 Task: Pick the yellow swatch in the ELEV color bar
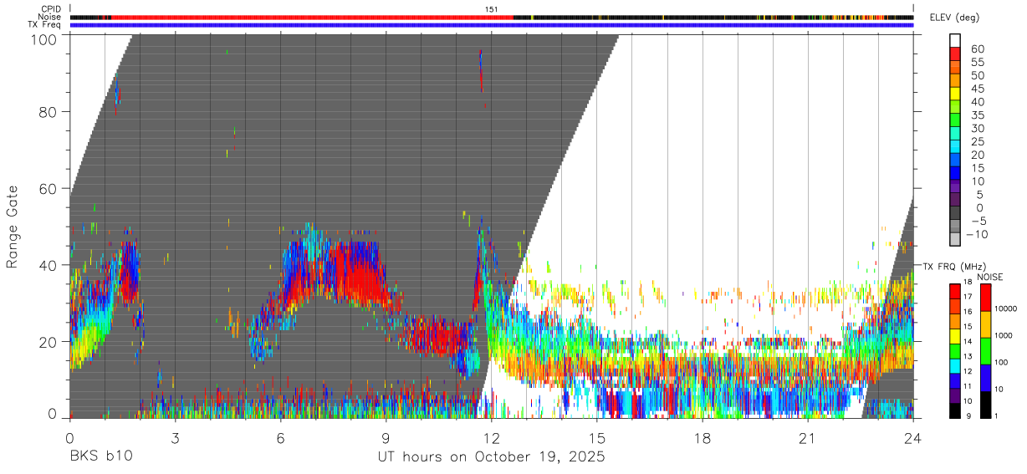click(x=955, y=93)
